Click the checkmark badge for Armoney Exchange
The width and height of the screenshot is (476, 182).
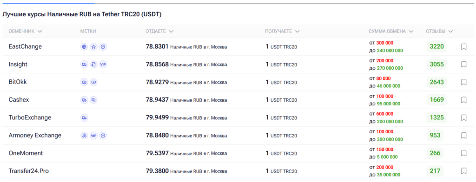tap(103, 136)
